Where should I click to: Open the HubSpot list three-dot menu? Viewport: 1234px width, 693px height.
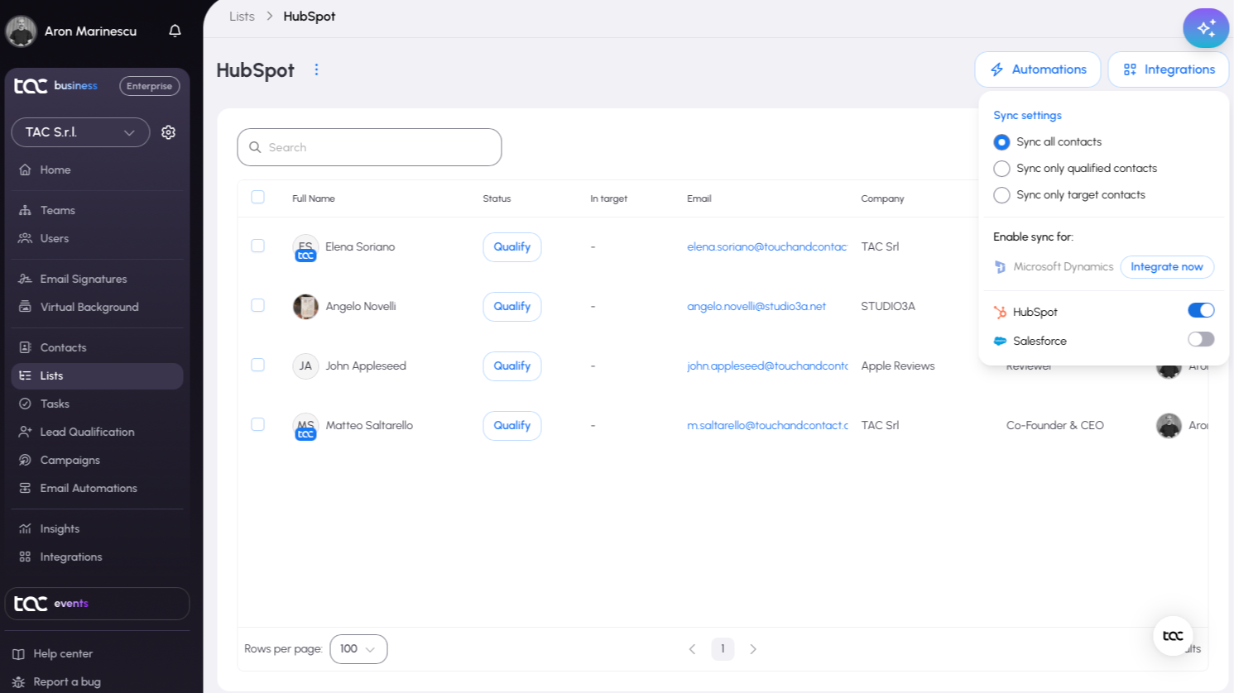[316, 69]
